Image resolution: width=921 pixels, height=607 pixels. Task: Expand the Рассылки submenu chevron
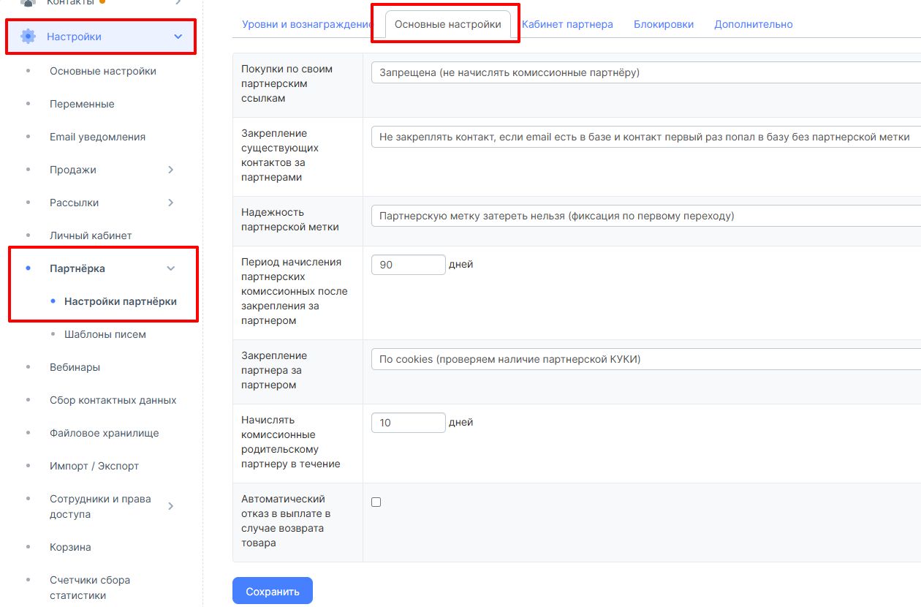(171, 203)
